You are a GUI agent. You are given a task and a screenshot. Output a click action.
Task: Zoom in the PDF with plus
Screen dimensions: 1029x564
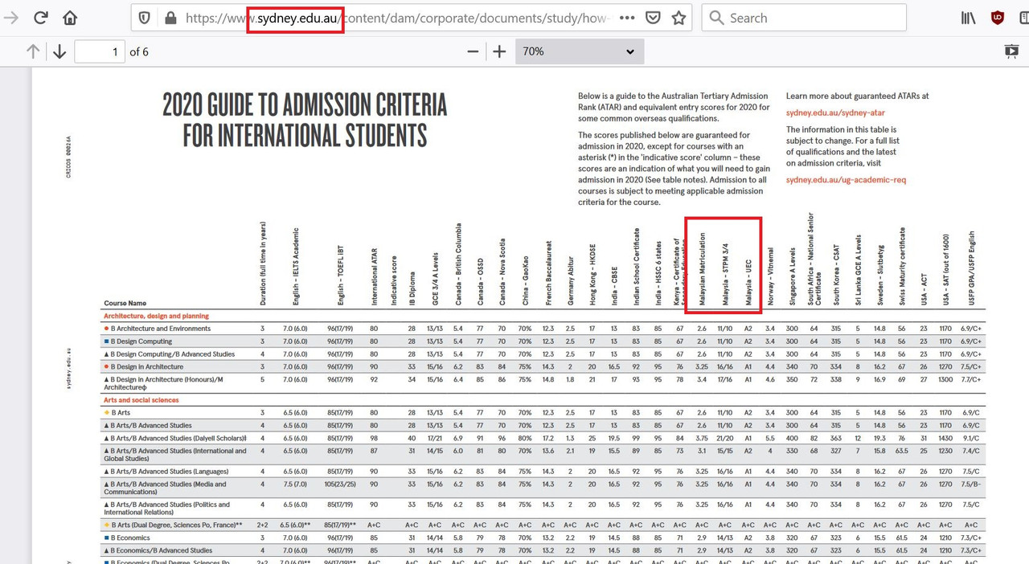point(499,51)
